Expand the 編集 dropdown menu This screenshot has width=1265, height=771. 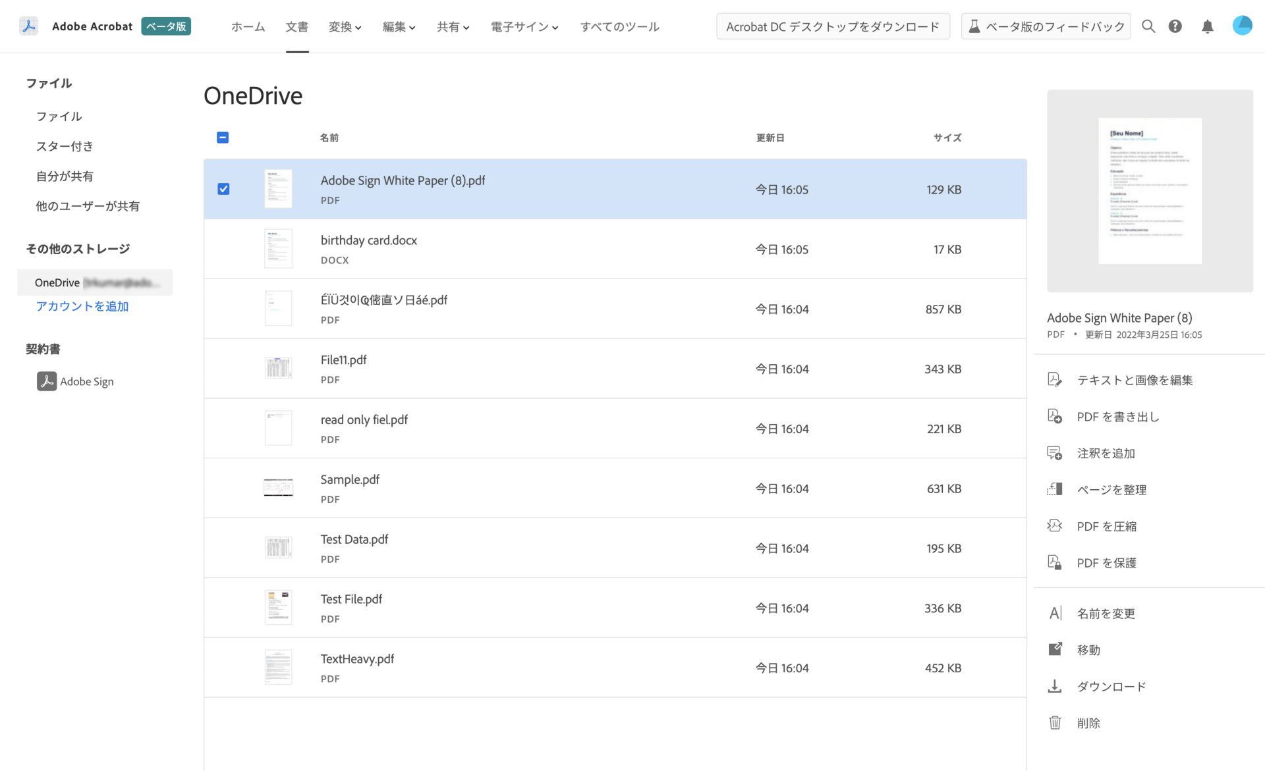[x=399, y=27]
